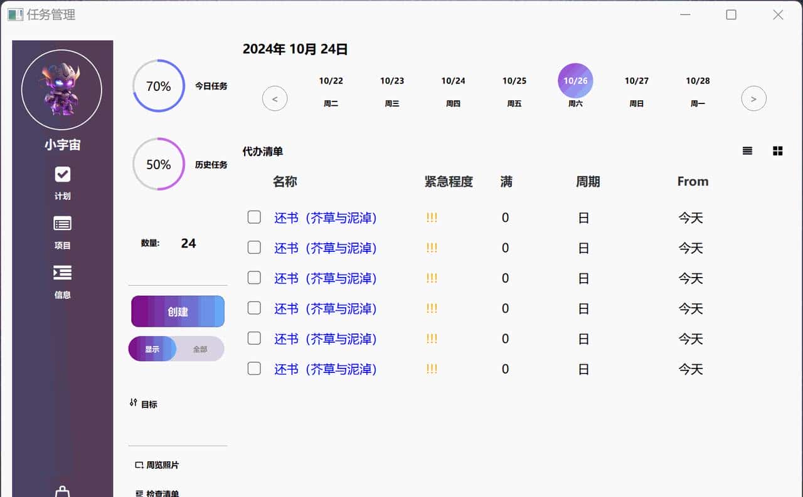Open 项目 in the sidebar

tap(62, 232)
